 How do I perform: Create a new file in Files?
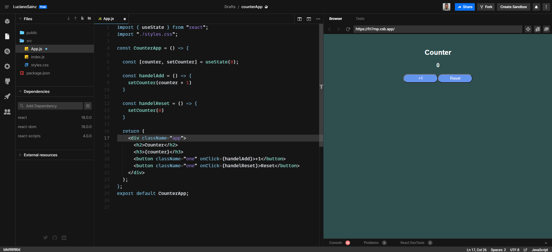(x=82, y=18)
